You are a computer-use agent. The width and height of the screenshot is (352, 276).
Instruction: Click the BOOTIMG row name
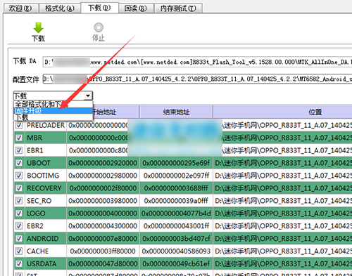click(x=43, y=176)
